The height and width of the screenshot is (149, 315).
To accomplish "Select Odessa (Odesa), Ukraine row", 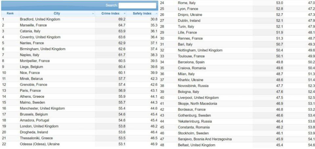I will click(x=40, y=144).
